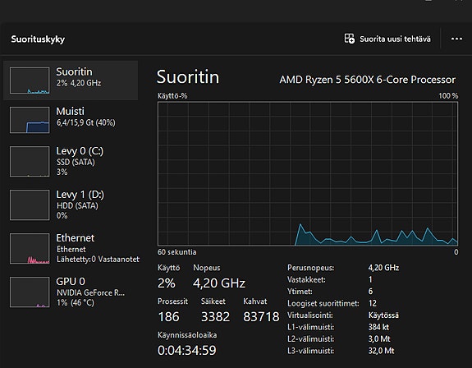Open the Levy 1 (D:) HDD entry
This screenshot has width=472, height=368.
click(x=71, y=205)
